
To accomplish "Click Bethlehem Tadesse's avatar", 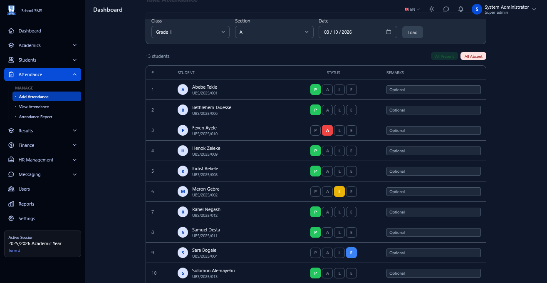I will (x=183, y=110).
